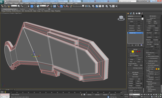This screenshot has height=98, width=162.
Task: Toggle the Percent Snap icon
Action: tap(64, 6)
